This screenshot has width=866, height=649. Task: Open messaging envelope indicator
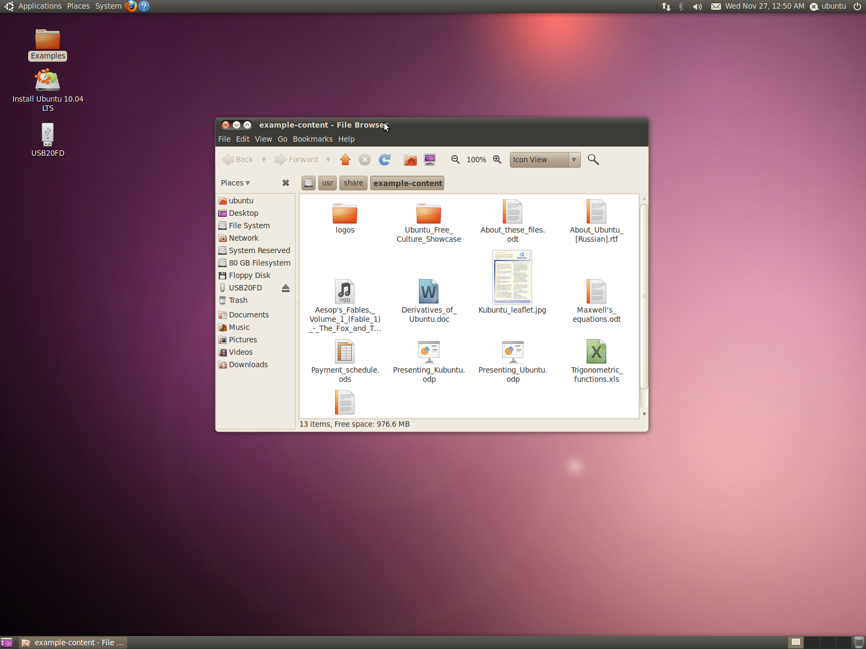point(716,6)
